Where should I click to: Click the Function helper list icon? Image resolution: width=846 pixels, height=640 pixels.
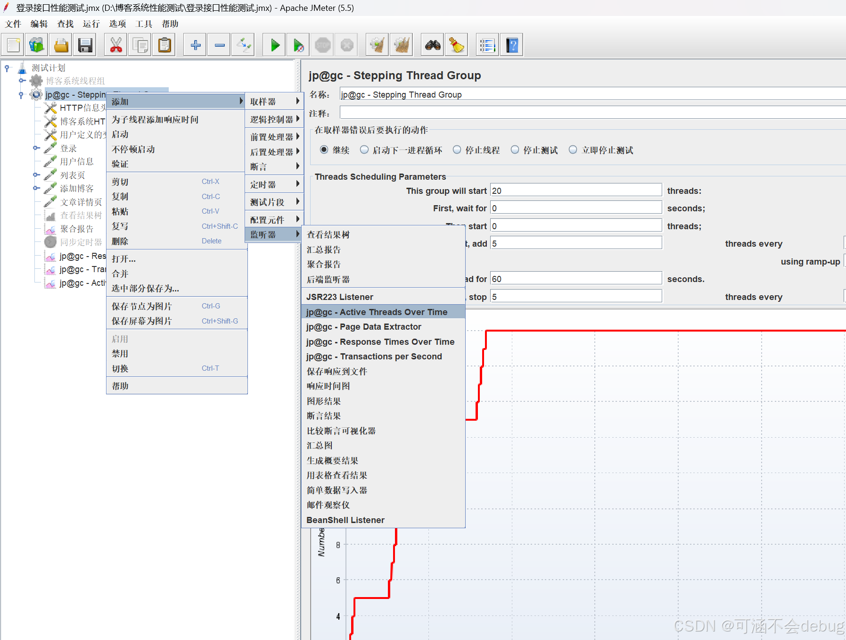coord(487,45)
